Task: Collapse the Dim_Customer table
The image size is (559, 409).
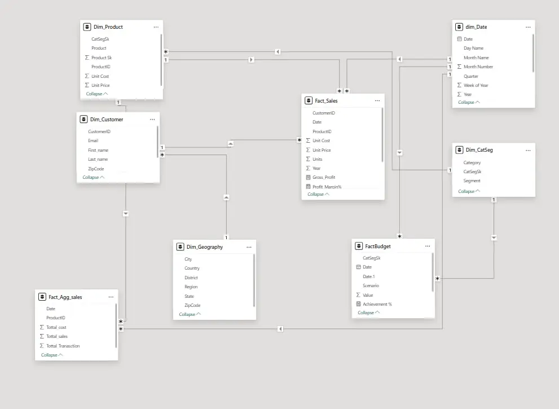Action: [94, 177]
